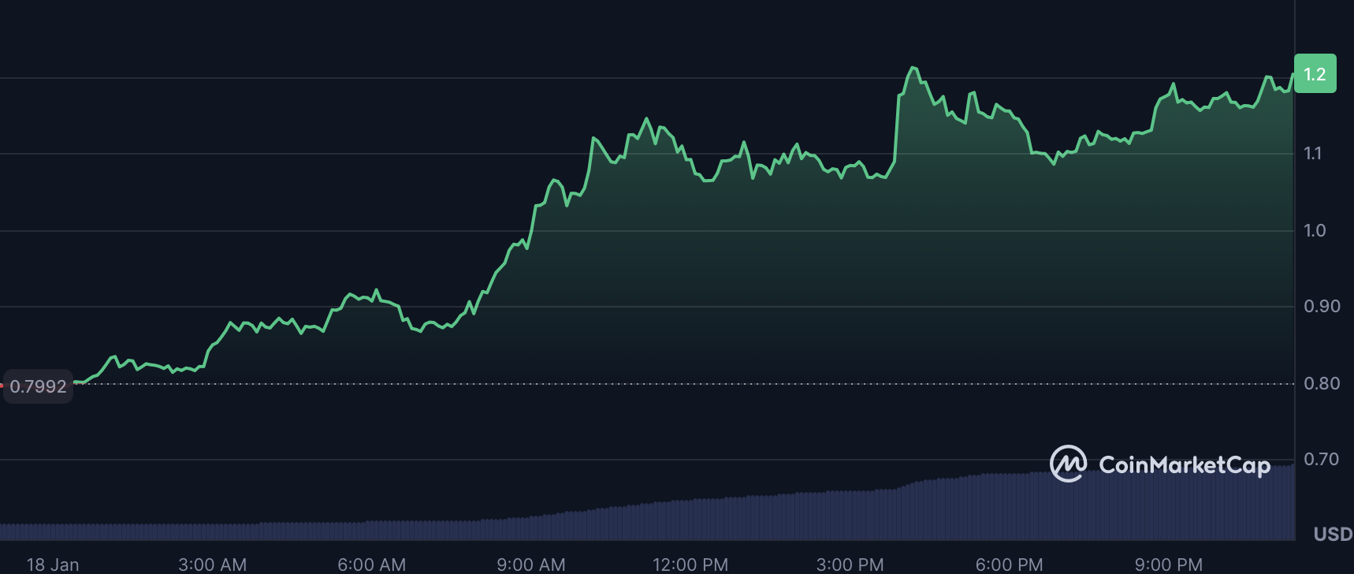Image resolution: width=1354 pixels, height=574 pixels.
Task: Select the 18 Jan date label
Action: click(x=53, y=565)
